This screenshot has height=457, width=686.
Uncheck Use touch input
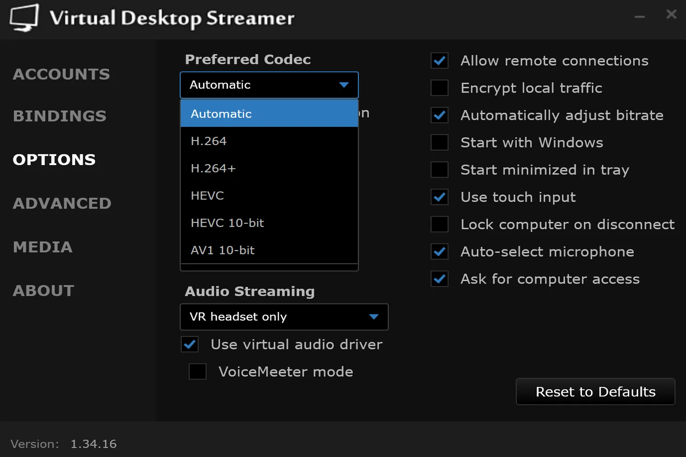(x=439, y=197)
